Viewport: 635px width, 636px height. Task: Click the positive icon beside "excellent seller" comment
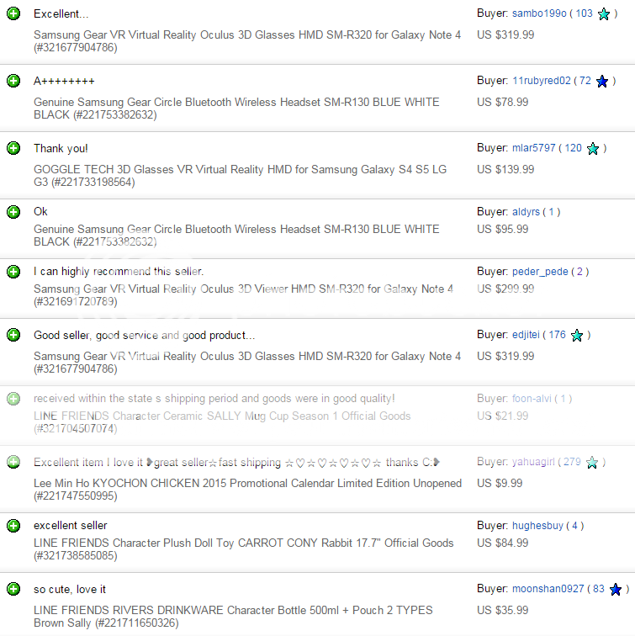pyautogui.click(x=13, y=526)
